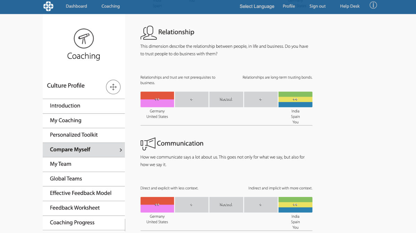Open the Select Language dropdown
This screenshot has width=416, height=233.
[x=257, y=6]
